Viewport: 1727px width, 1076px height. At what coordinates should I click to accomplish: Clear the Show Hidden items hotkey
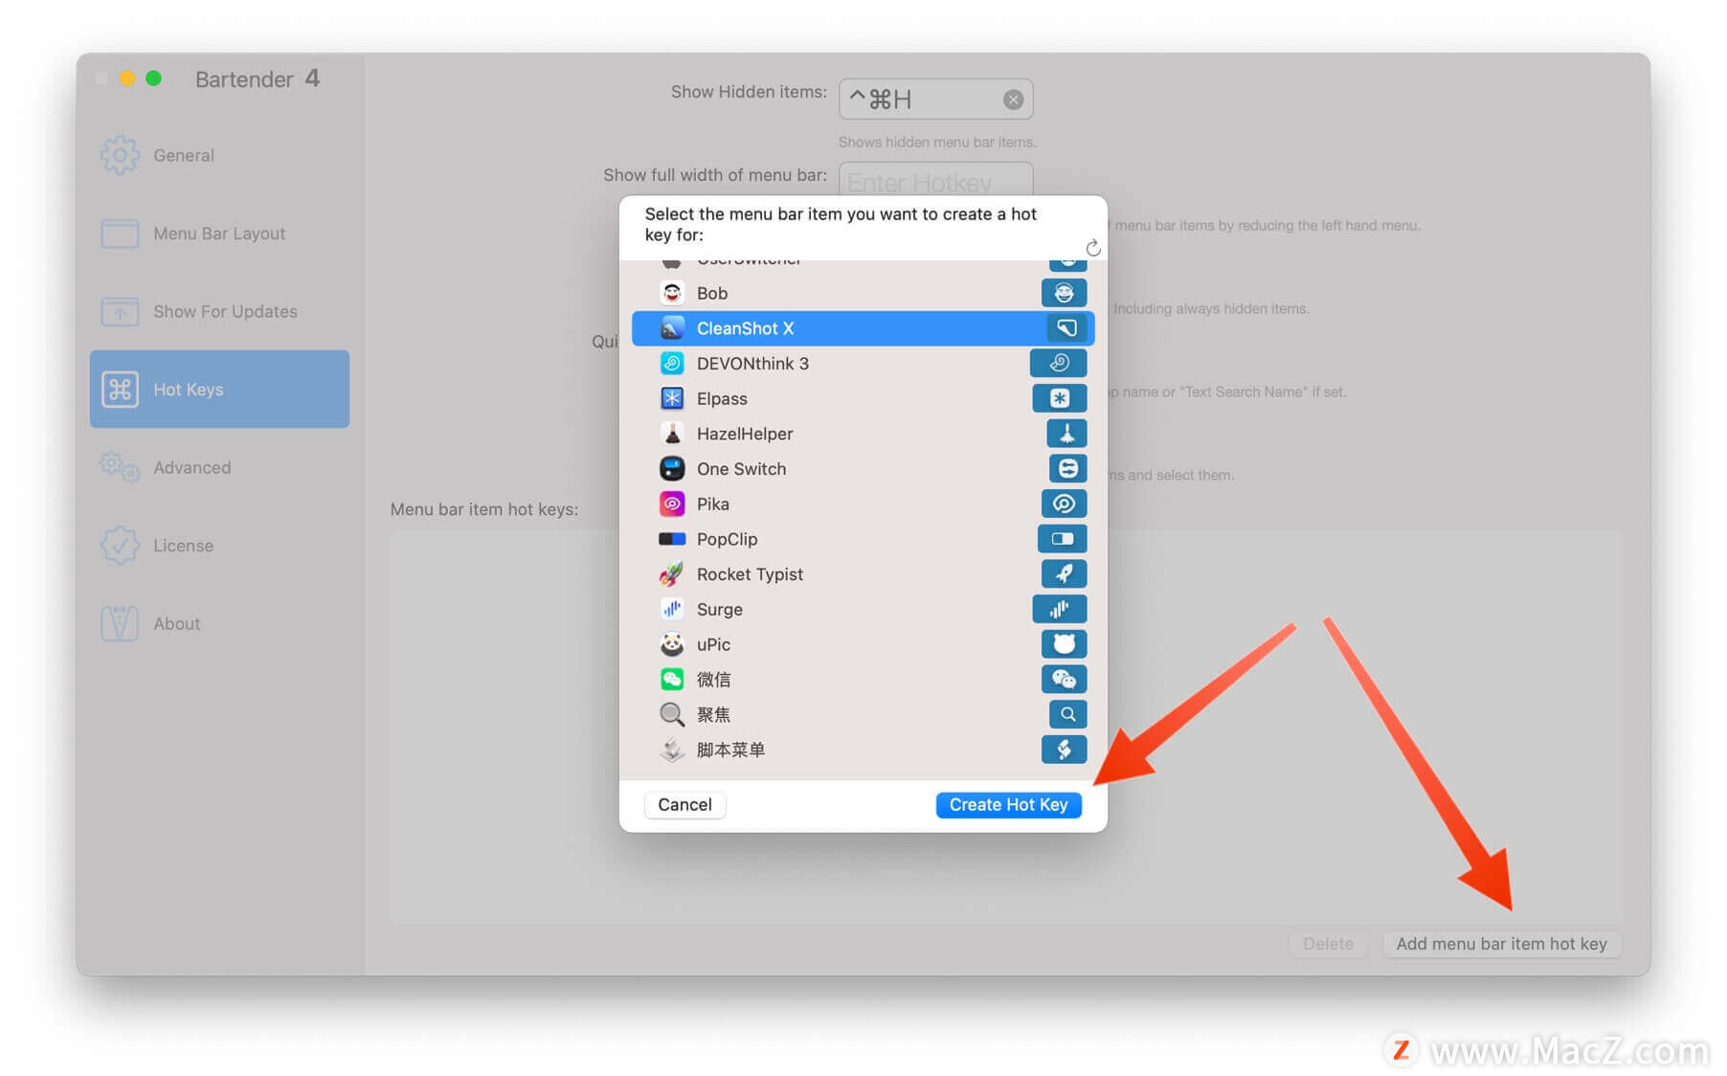tap(1013, 100)
